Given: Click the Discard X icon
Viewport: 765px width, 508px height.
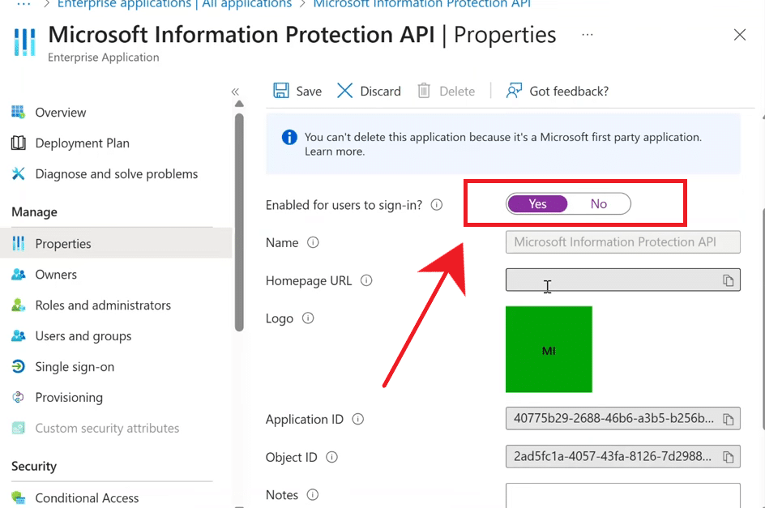Looking at the screenshot, I should (x=344, y=91).
